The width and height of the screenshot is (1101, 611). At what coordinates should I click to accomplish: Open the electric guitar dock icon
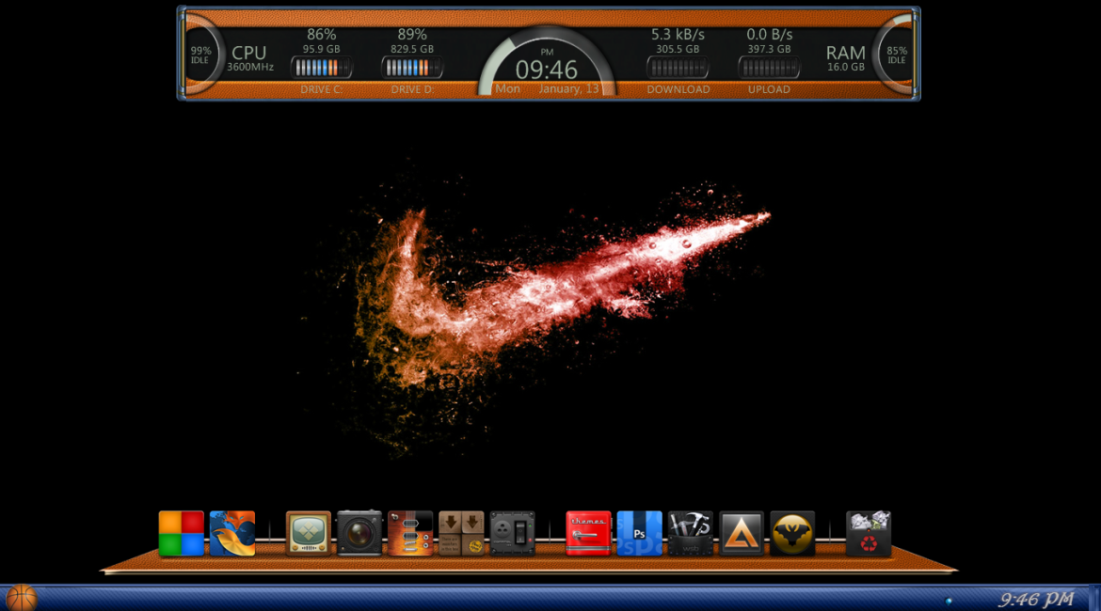(x=410, y=533)
